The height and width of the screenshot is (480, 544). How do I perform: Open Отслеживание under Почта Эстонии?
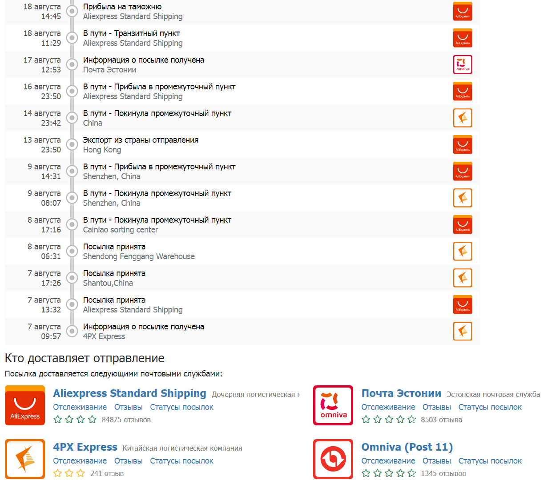388,407
